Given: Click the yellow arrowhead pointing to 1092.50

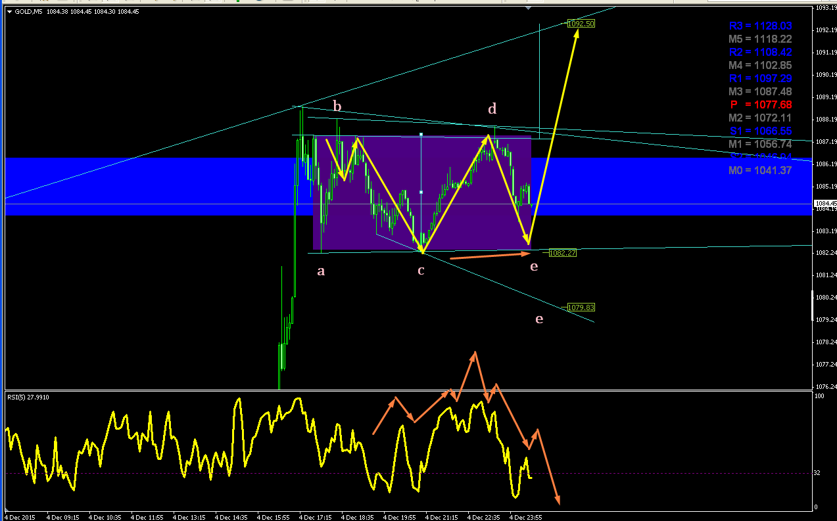Looking at the screenshot, I should point(575,33).
